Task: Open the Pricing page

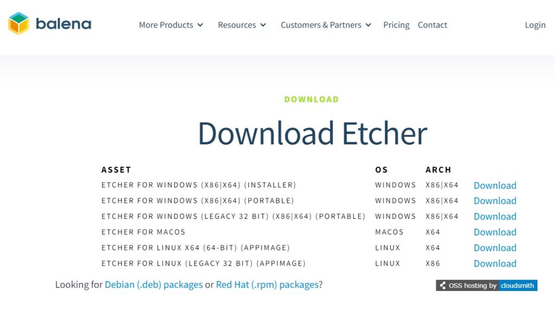Action: pos(396,25)
